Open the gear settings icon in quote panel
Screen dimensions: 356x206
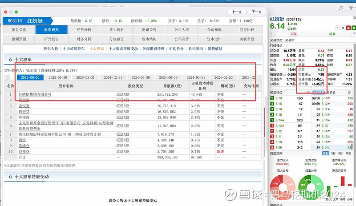coord(354,18)
